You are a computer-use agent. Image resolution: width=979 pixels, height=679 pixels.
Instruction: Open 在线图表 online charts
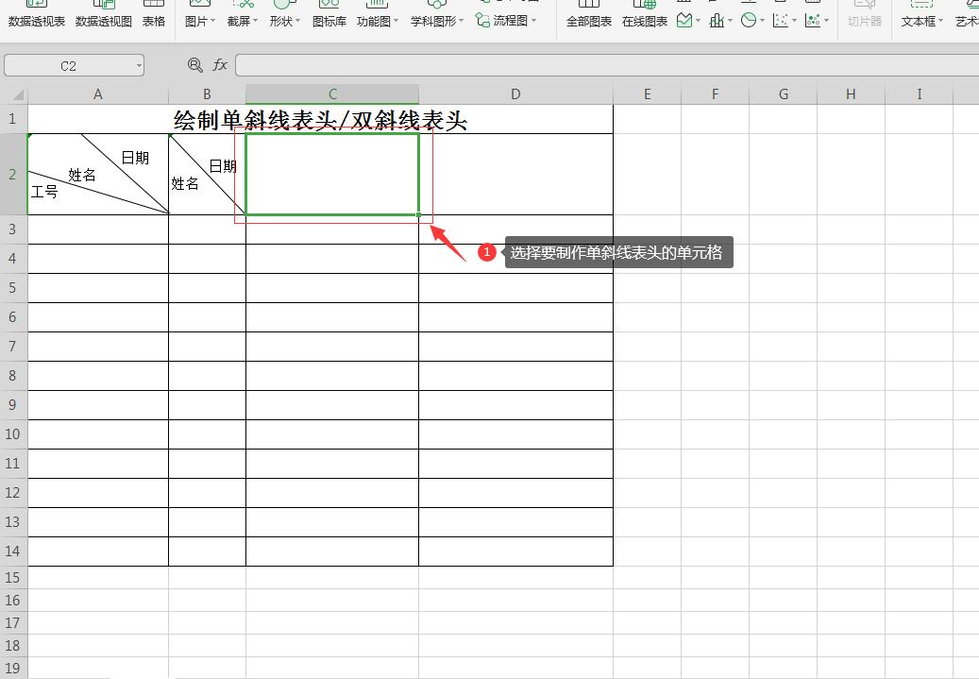pyautogui.click(x=645, y=21)
